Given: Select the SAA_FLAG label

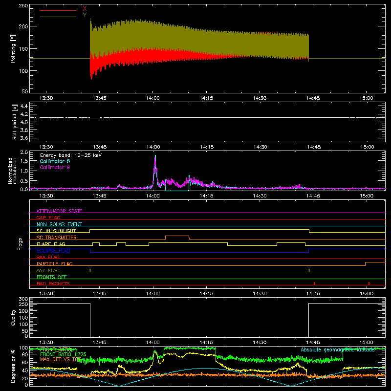Looking at the screenshot, I should (x=48, y=257).
